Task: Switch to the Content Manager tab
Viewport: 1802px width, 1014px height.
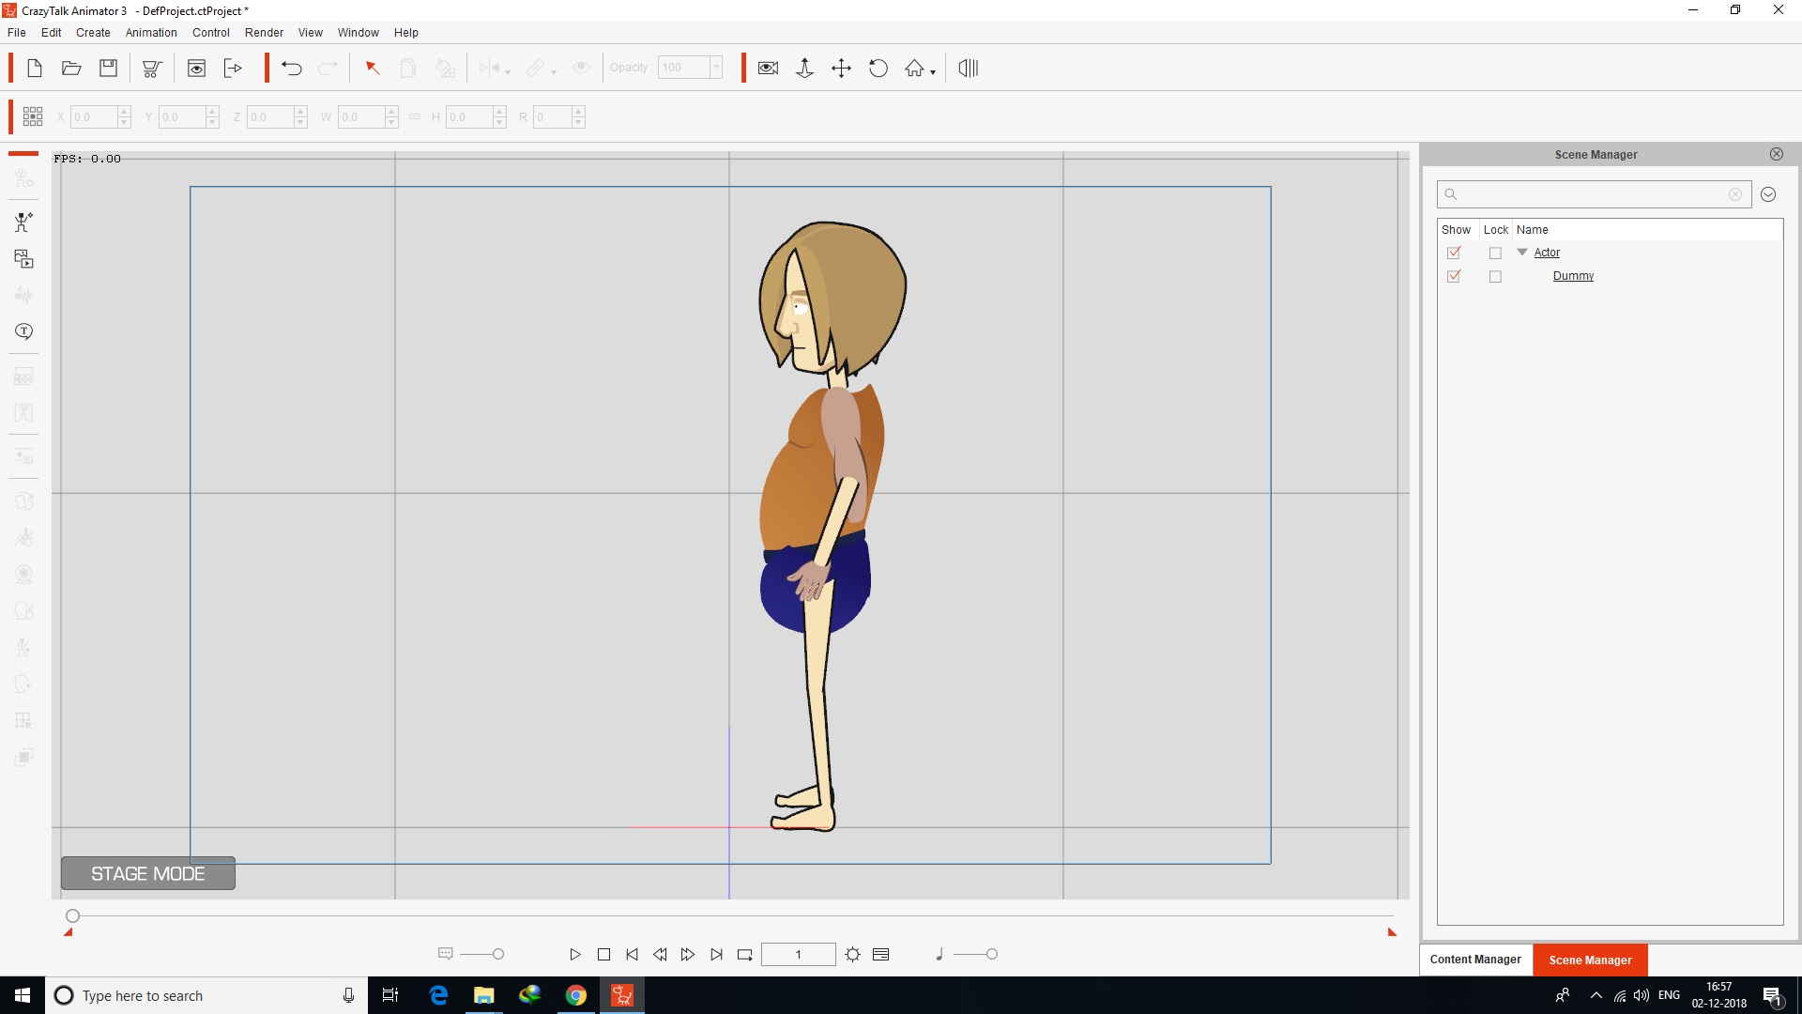Action: tap(1475, 960)
